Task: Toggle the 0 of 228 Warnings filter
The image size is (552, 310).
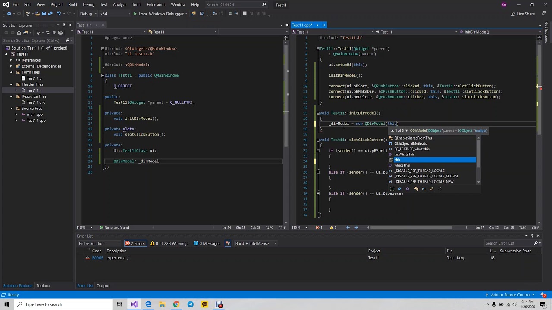Action: 169,243
